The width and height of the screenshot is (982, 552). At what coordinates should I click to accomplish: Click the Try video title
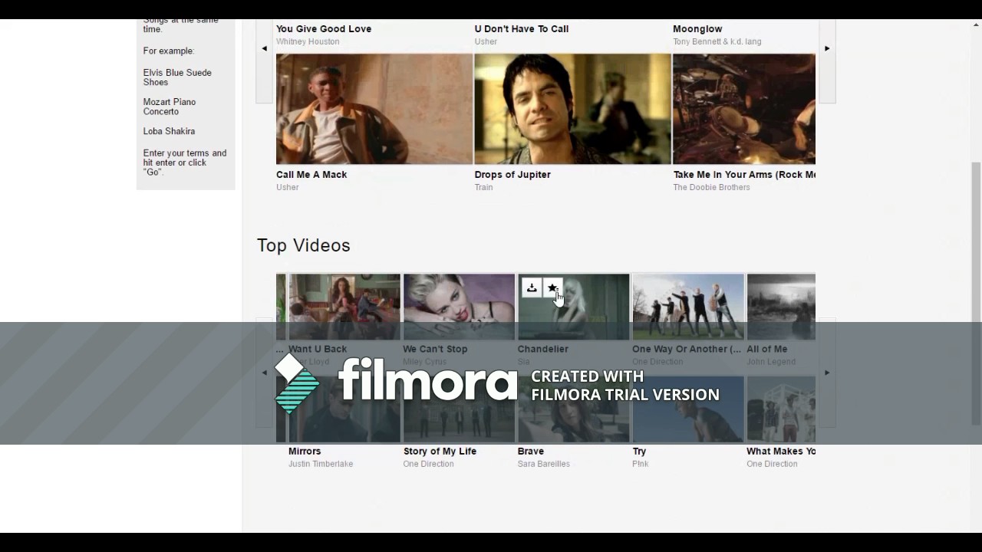pyautogui.click(x=639, y=452)
